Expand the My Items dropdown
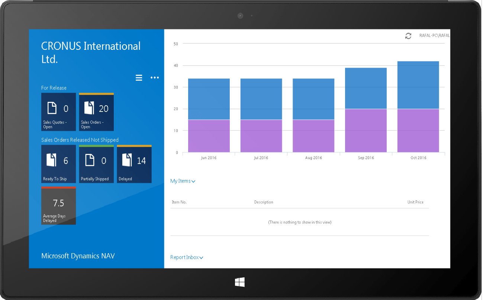The image size is (483, 300). point(183,181)
